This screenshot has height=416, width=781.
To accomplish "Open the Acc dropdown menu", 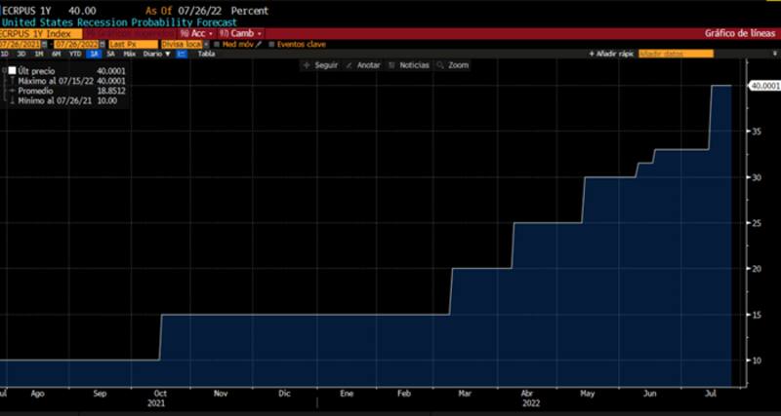I will coord(193,33).
